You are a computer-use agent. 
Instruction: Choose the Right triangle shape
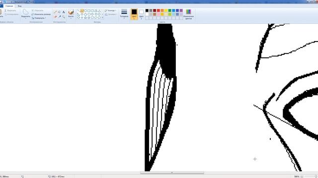coord(79,14)
